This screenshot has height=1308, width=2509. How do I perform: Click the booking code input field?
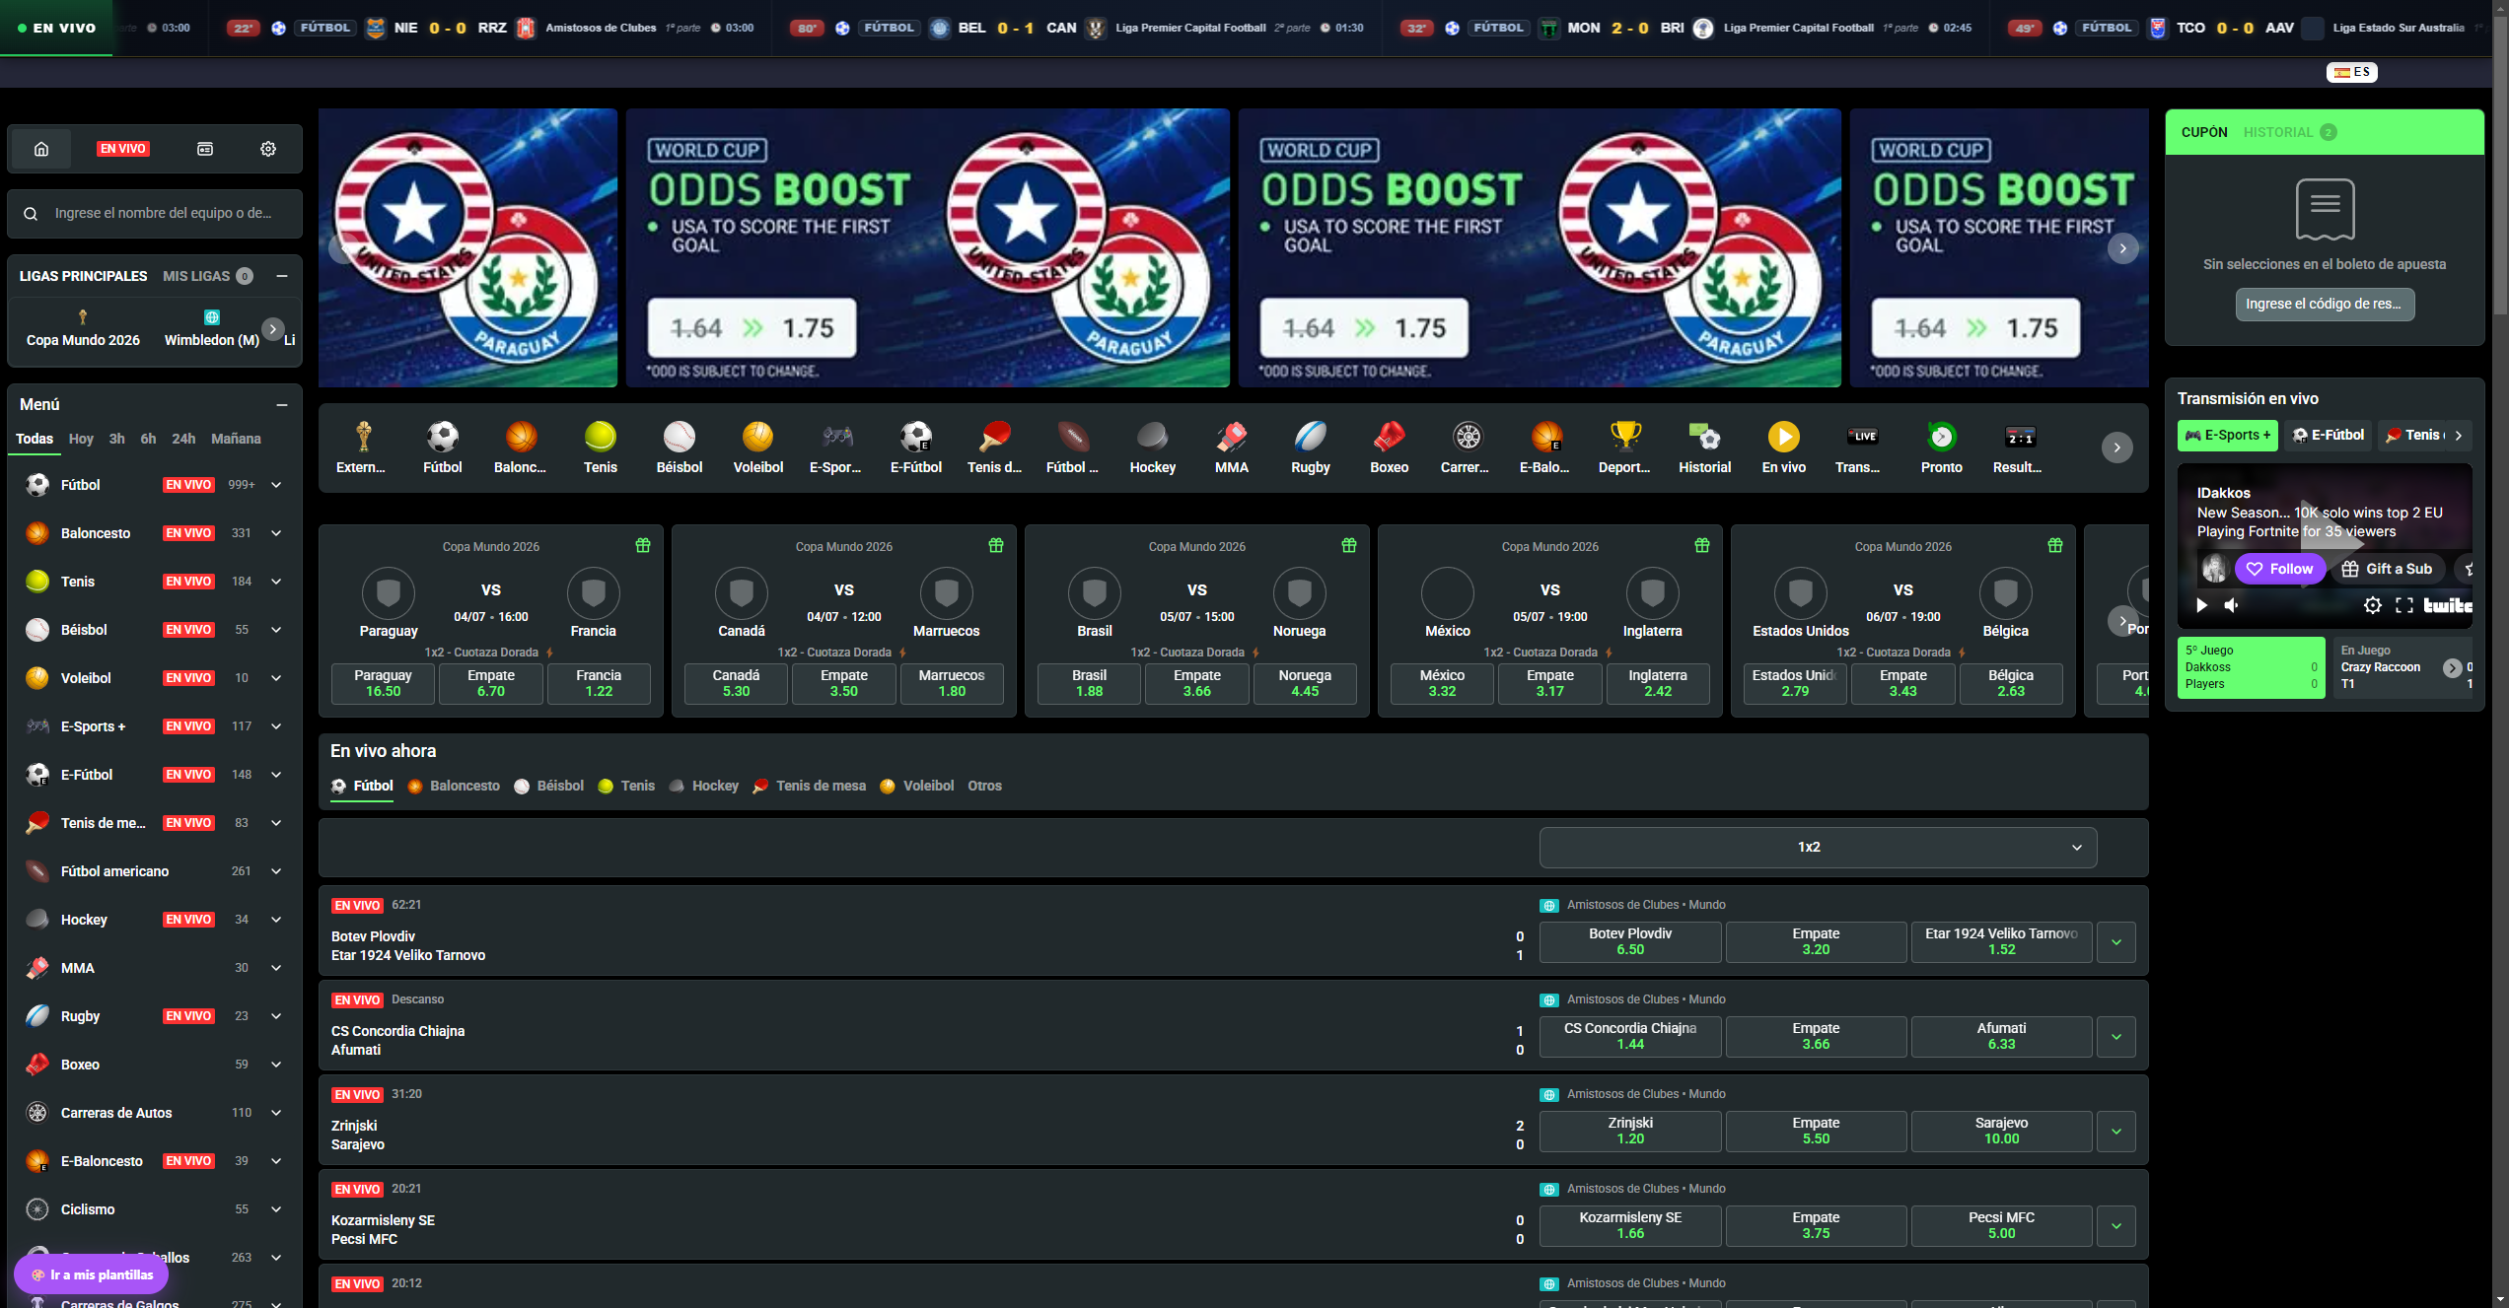pos(2325,305)
